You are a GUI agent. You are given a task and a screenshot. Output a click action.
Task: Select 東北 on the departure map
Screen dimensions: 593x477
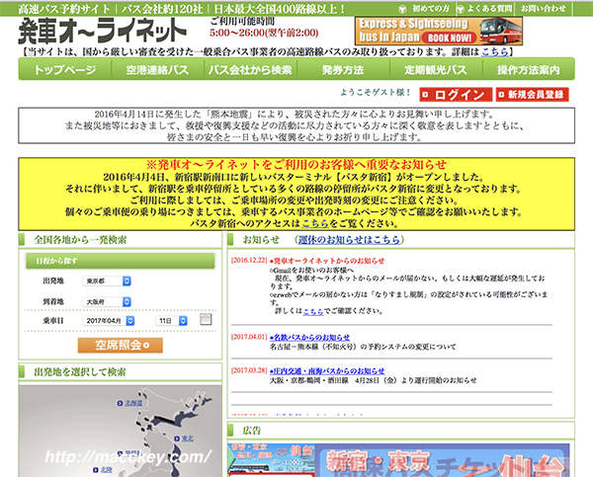tap(188, 438)
